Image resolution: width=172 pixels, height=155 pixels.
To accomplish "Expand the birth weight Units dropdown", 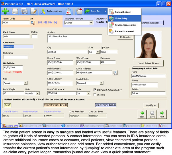I will [38, 93].
